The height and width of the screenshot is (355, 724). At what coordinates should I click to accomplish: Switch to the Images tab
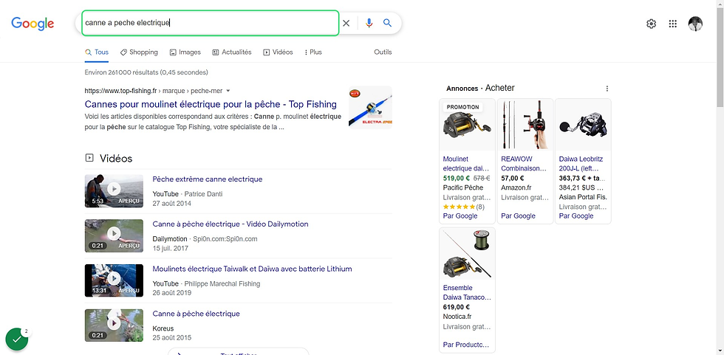tap(185, 52)
